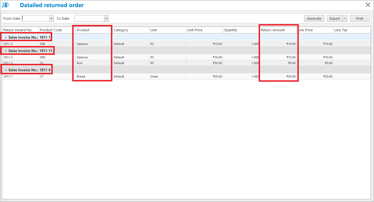The image size is (374, 202).
Task: Click the ₹30.00 return amount cell
Action: [x=278, y=76]
